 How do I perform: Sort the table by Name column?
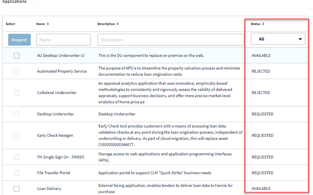[x=48, y=24]
